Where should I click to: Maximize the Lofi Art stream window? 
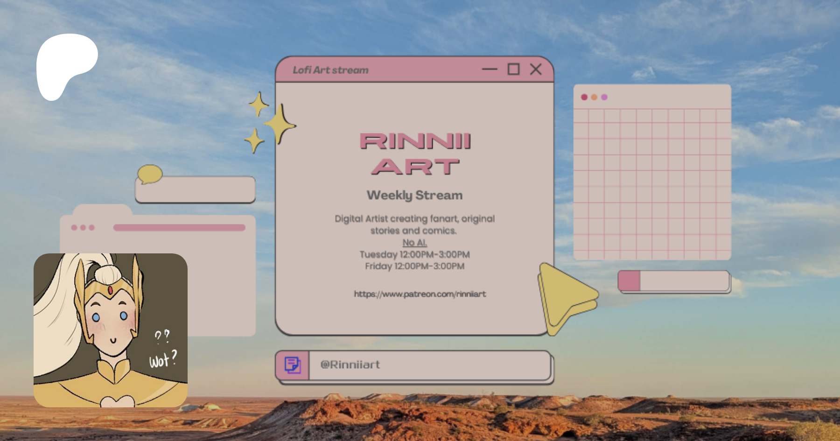click(x=513, y=69)
